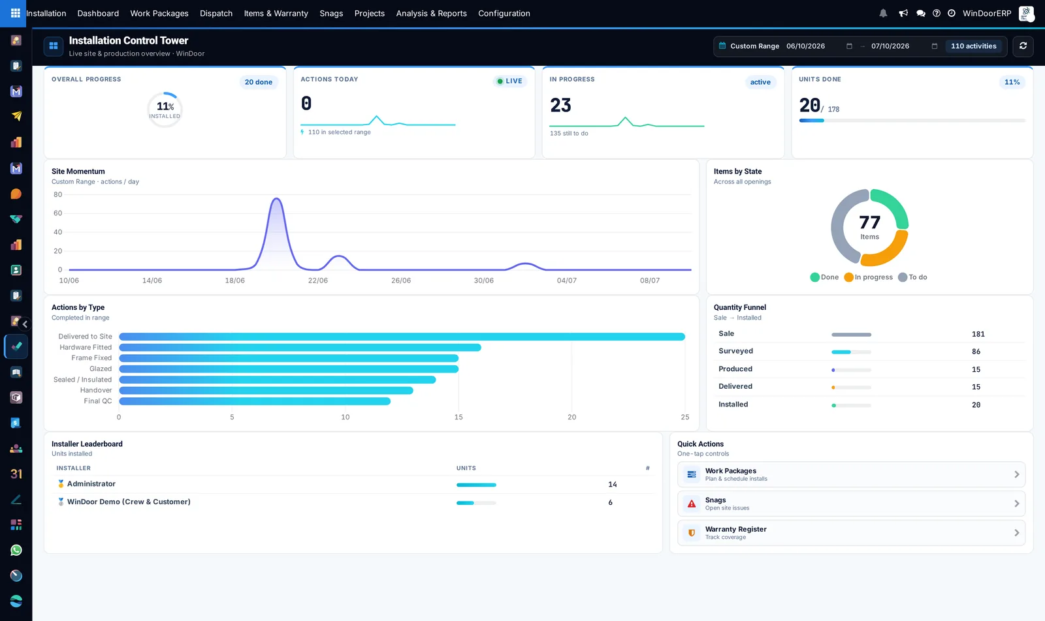Open the Warranty Register quick action
Screen dimensions: 1045x621
(851, 533)
